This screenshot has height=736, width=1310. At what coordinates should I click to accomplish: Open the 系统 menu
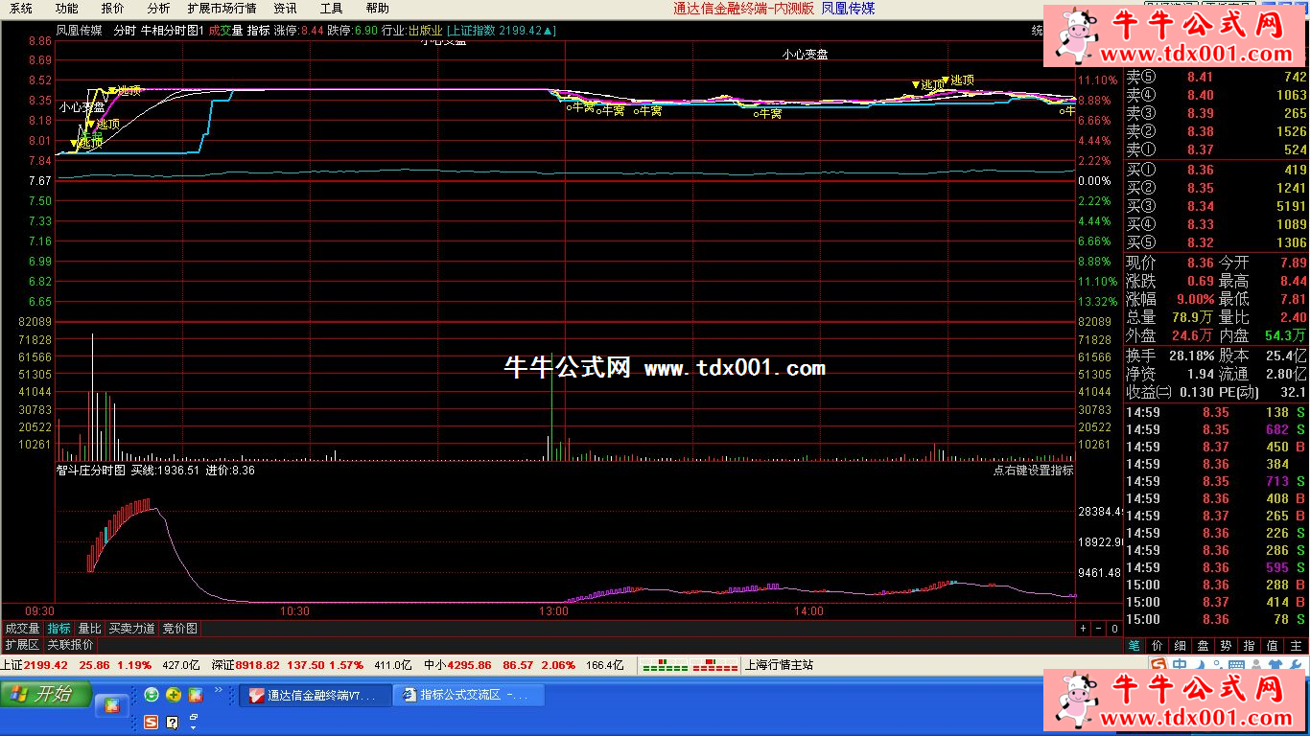20,8
